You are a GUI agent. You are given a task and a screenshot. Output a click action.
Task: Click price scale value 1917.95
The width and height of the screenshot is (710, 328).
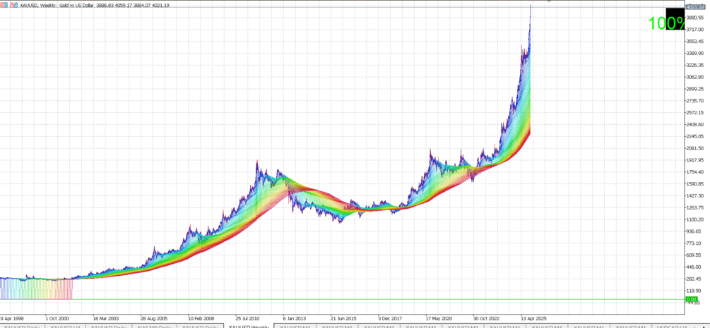point(694,160)
